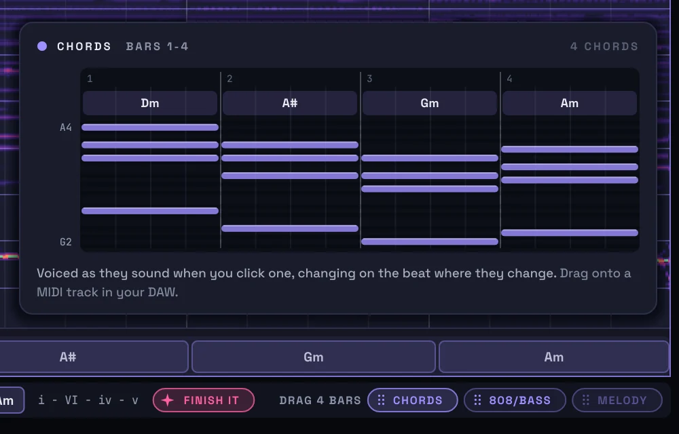
Task: Click the "4 CHORDS" count text
Action: click(x=604, y=46)
